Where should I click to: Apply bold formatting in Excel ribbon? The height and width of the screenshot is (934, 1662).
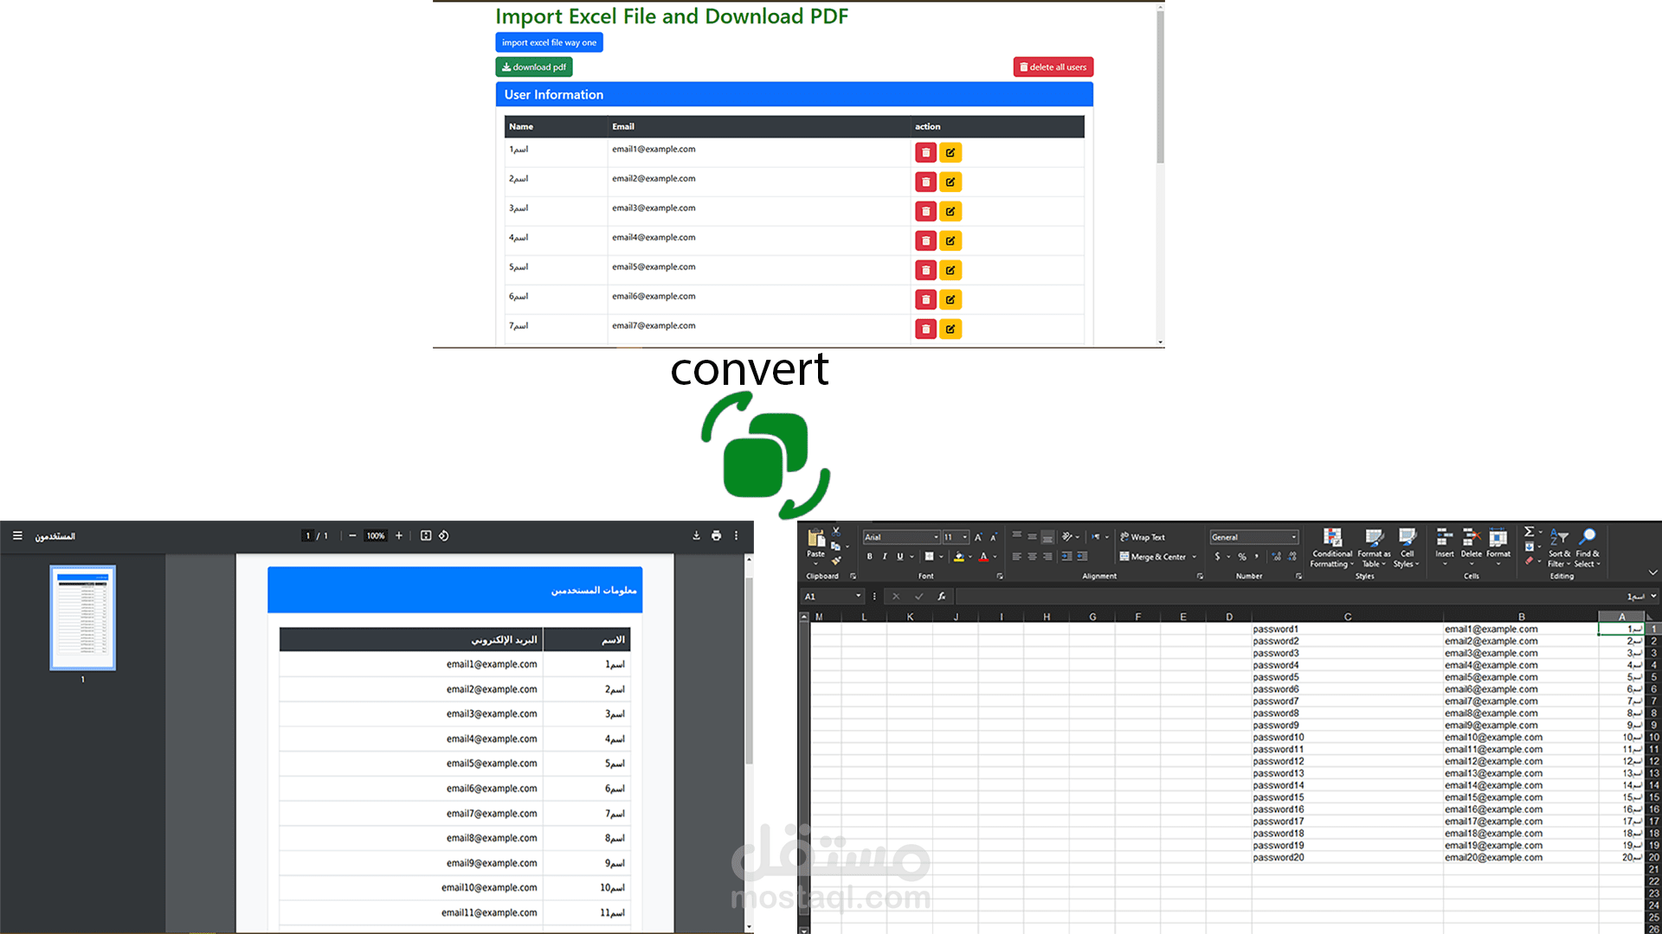pyautogui.click(x=869, y=557)
